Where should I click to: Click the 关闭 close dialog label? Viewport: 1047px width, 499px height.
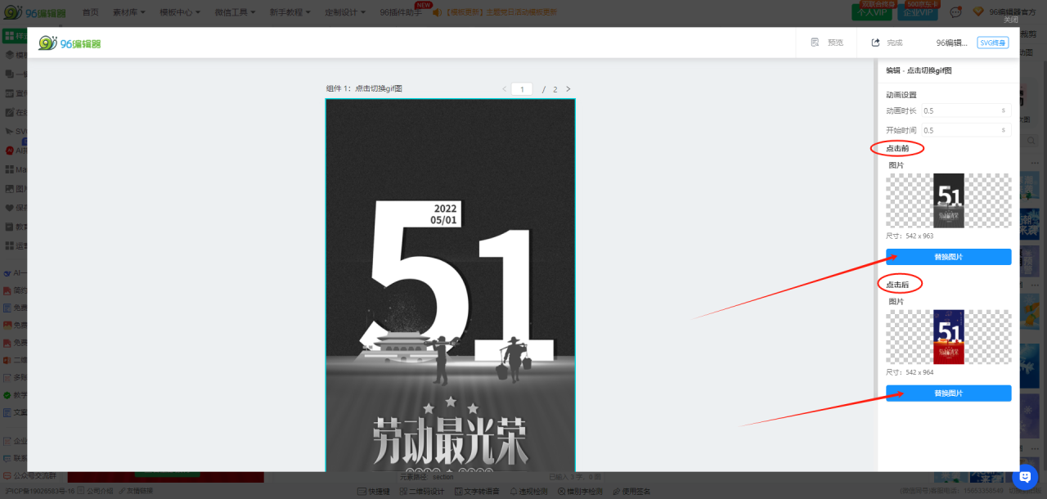coord(1011,20)
